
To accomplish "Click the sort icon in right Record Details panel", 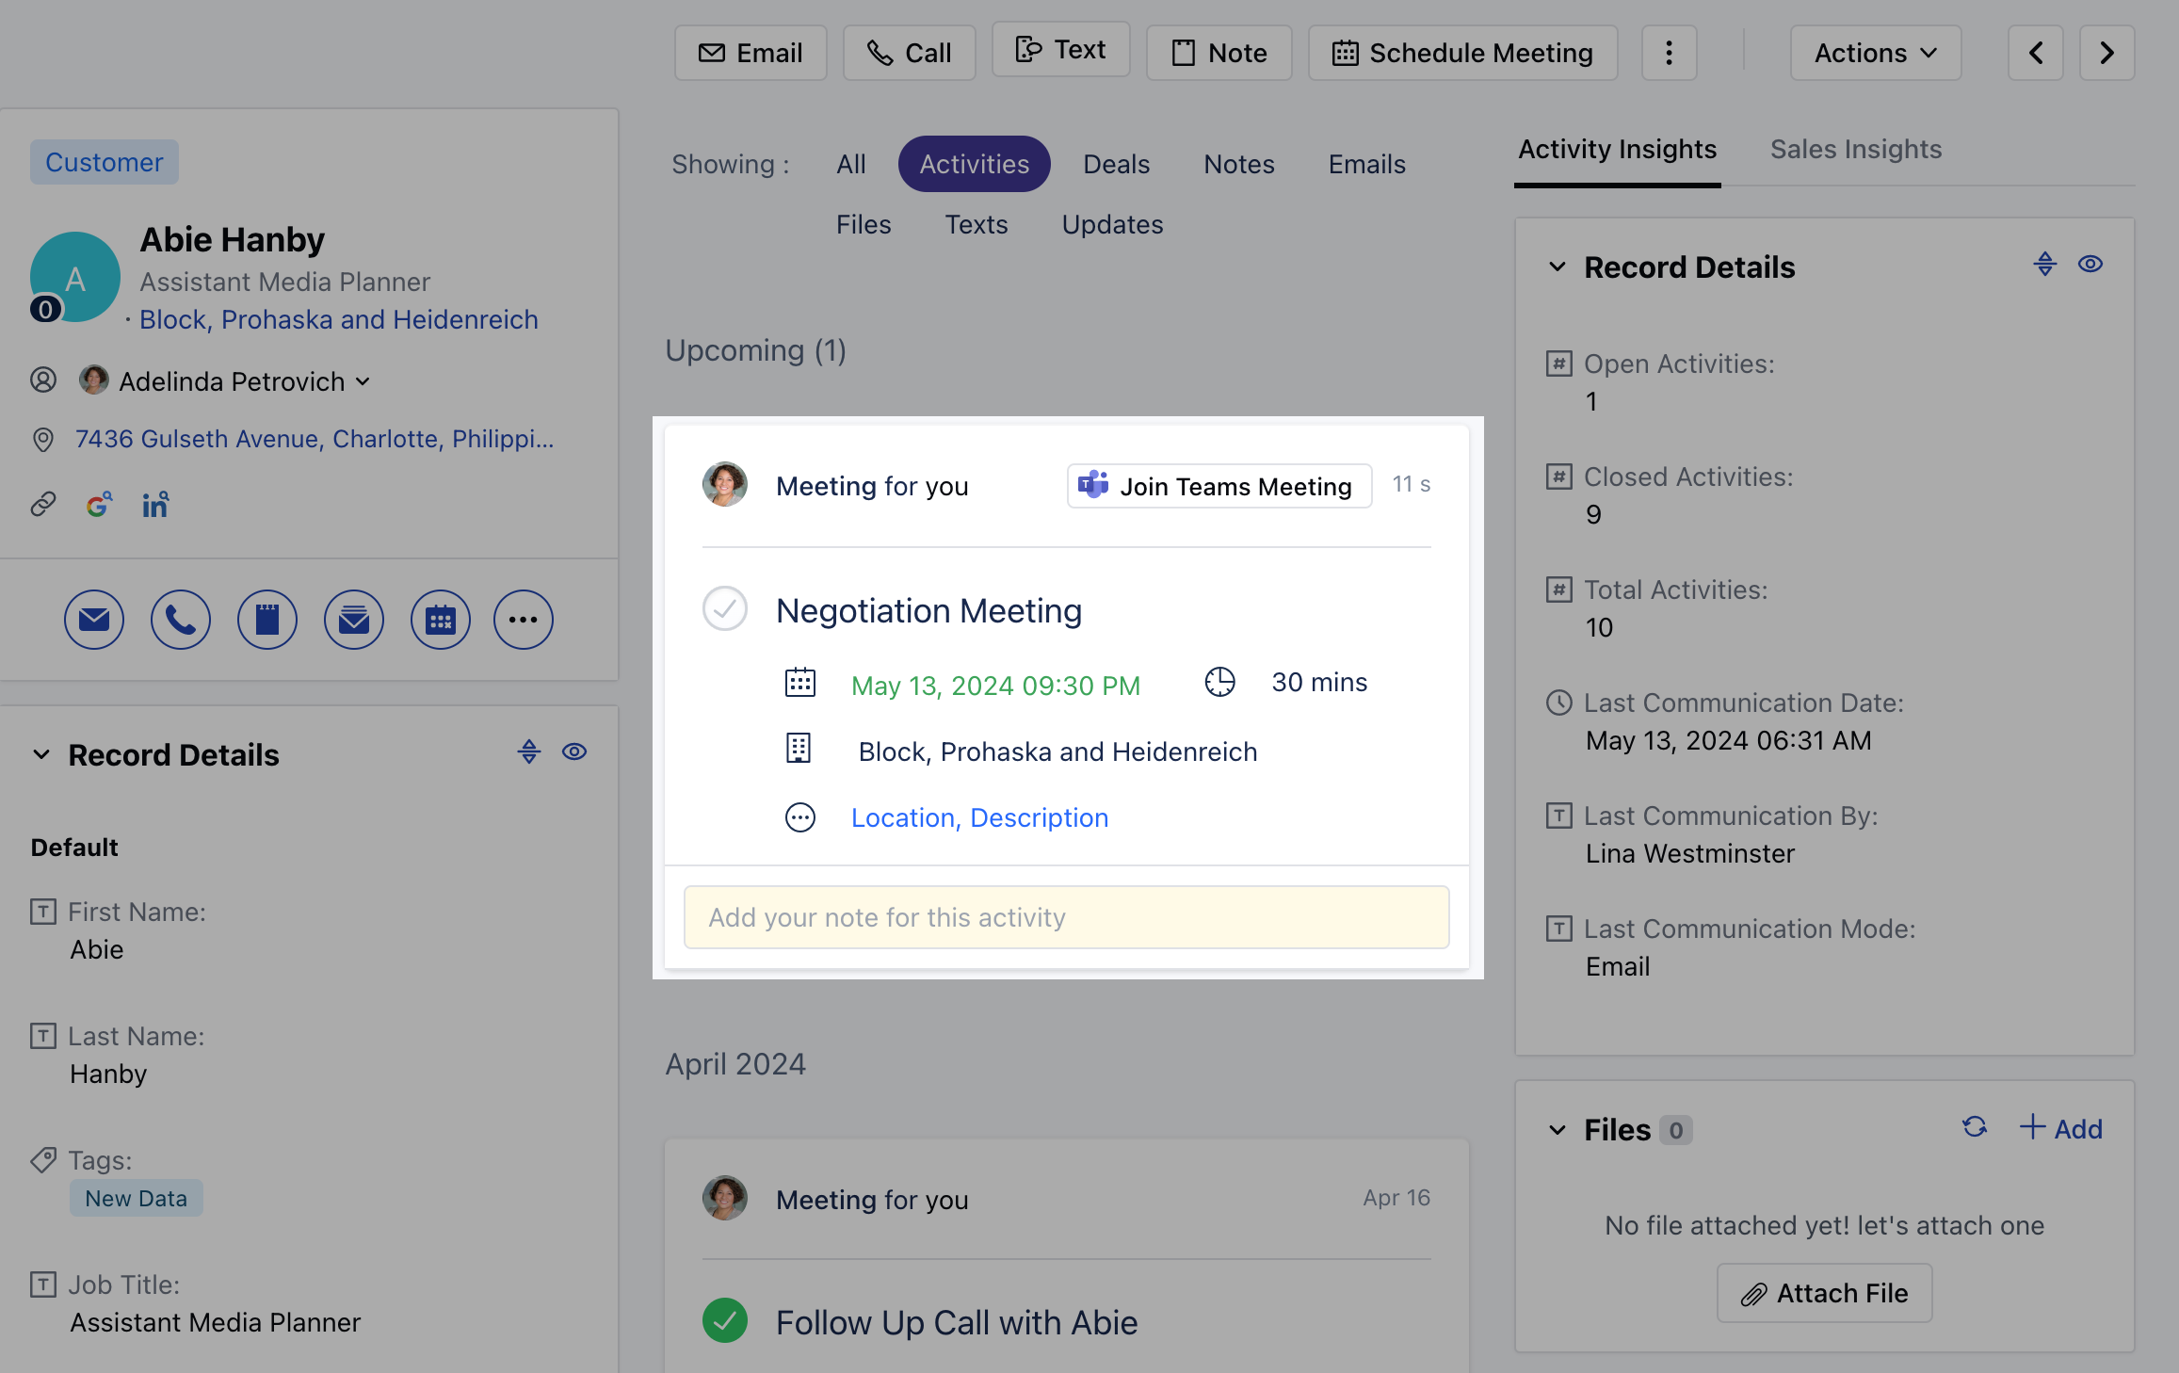I will pyautogui.click(x=2044, y=264).
